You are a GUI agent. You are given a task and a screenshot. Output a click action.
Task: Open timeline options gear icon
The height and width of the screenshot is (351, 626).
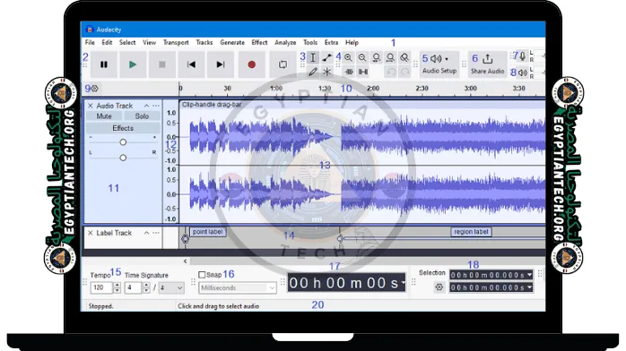tap(95, 89)
